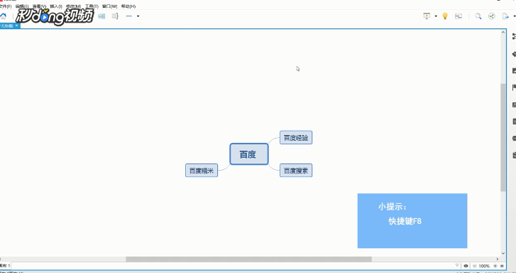Click the export document icon
Viewport: 516px width, 273px height.
point(505,16)
